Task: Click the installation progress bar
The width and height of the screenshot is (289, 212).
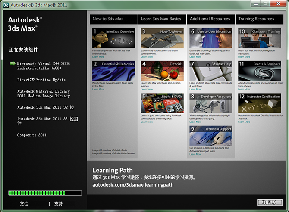Action: pyautogui.click(x=45, y=193)
